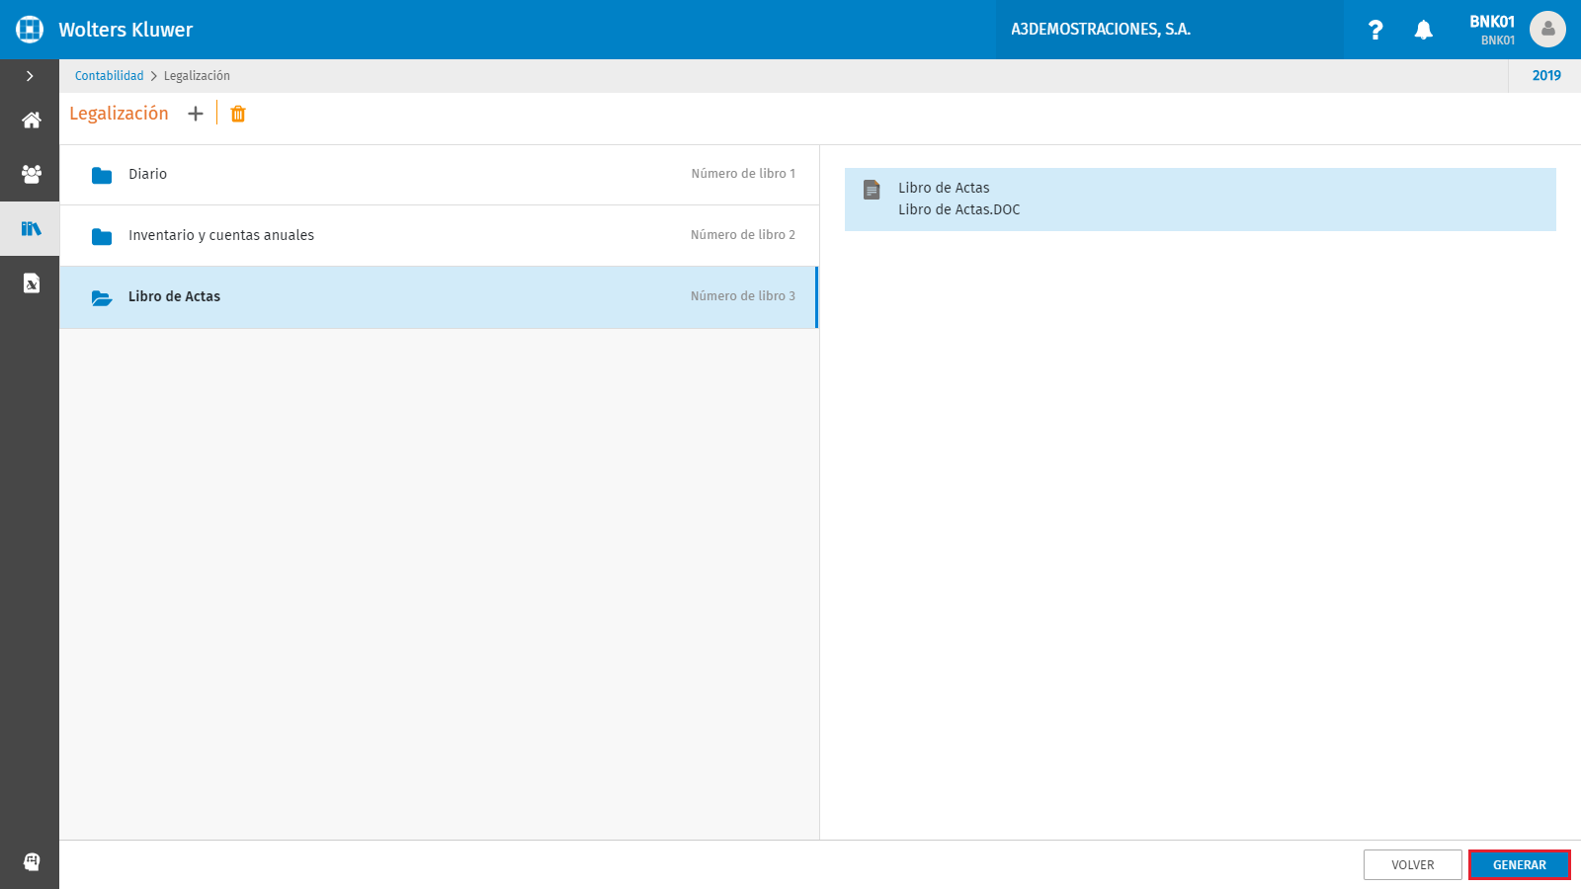Add a new book with plus icon

click(x=196, y=114)
